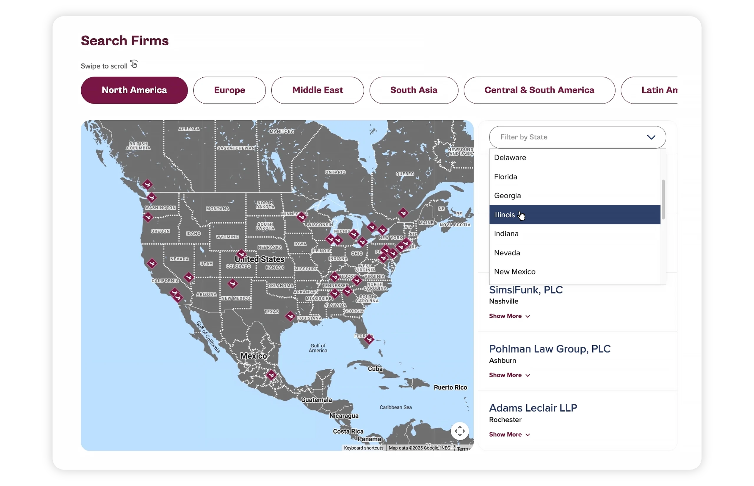Click the Florida firm marker
Screen dimensions: 754x486
pyautogui.click(x=369, y=339)
